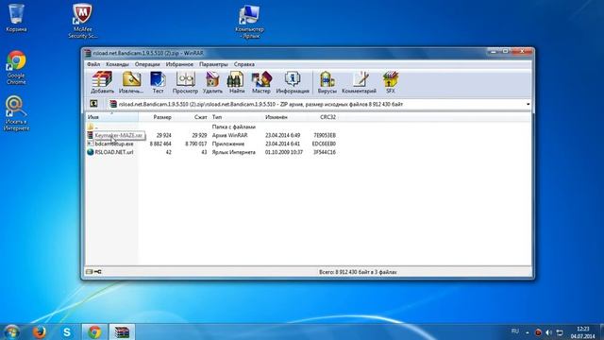Open the volume speaker tray icon
The height and width of the screenshot is (340, 604).
(549, 332)
